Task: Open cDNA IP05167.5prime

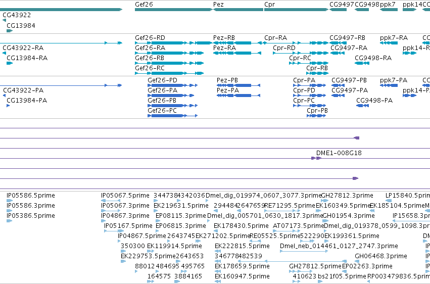Action: click(128, 226)
